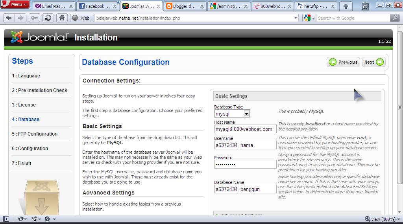Close the Email Mas... tab

pyautogui.click(x=71, y=6)
